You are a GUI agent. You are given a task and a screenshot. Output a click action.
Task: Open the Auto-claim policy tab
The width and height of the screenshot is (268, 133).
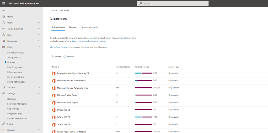click(90, 27)
